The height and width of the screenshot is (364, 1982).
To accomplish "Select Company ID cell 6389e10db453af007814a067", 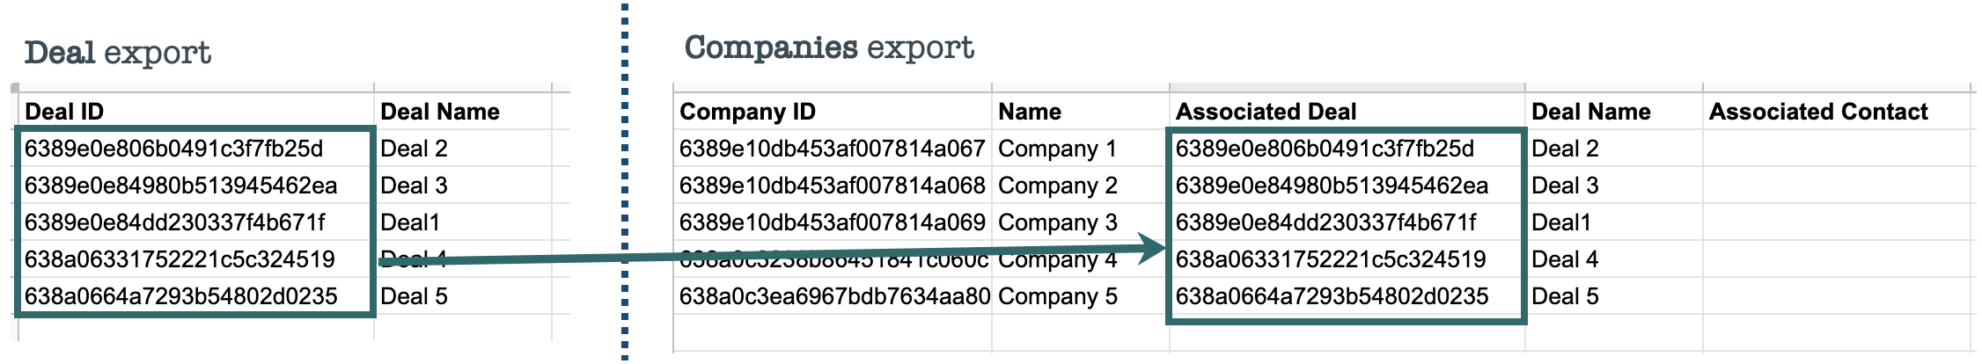I will [x=832, y=149].
